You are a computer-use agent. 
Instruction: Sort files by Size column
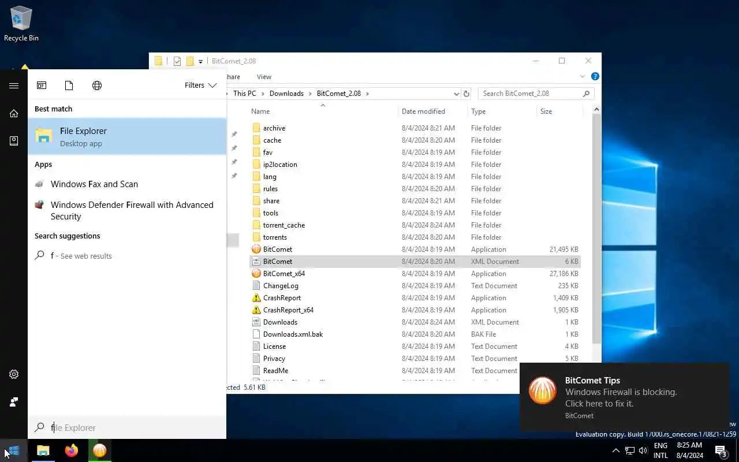559,111
